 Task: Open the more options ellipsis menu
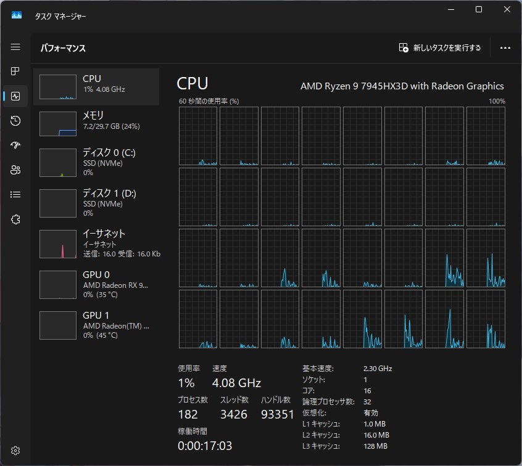[505, 48]
